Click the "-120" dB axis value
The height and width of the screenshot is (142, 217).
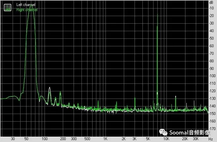212,91
